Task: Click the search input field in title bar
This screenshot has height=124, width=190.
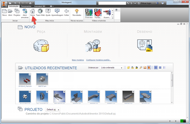Action: (112, 3)
